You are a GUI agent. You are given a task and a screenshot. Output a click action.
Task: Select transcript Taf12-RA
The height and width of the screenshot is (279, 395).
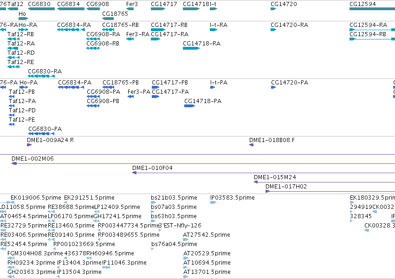[x=21, y=44]
